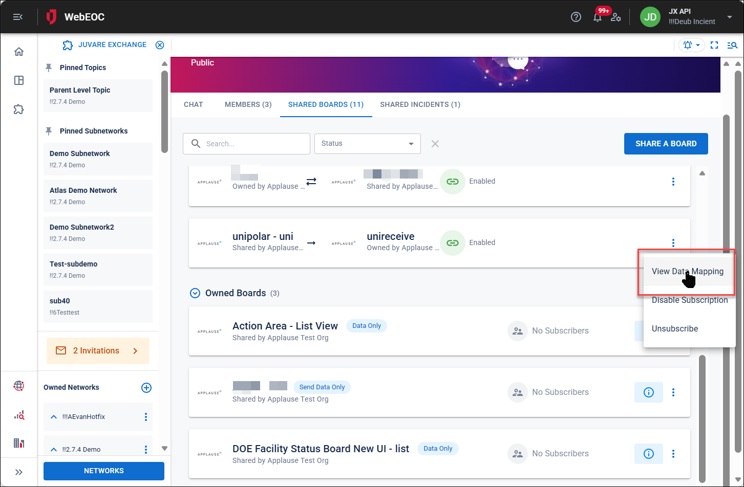This screenshot has width=744, height=487.
Task: Click the JD user avatar
Action: coord(650,17)
